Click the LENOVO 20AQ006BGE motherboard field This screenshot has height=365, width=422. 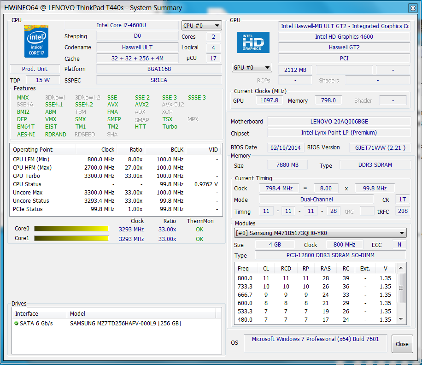[339, 121]
